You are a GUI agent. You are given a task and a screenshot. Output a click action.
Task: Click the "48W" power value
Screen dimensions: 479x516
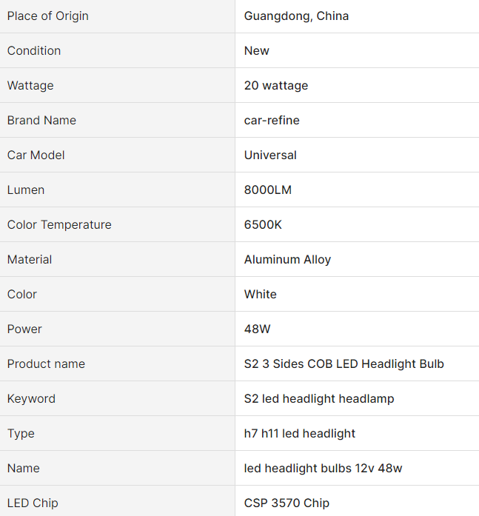point(257,329)
